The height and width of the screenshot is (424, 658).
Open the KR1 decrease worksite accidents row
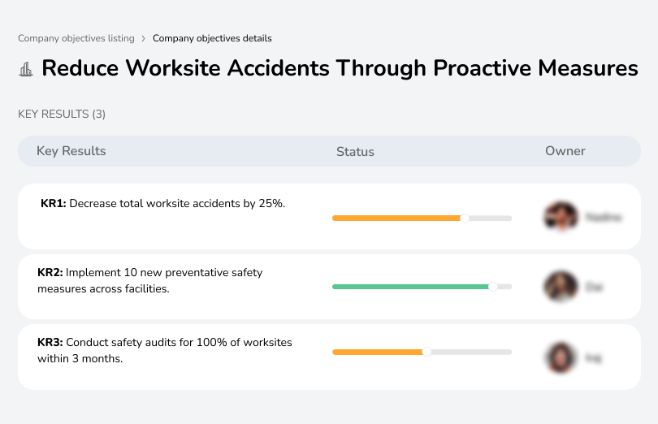329,217
